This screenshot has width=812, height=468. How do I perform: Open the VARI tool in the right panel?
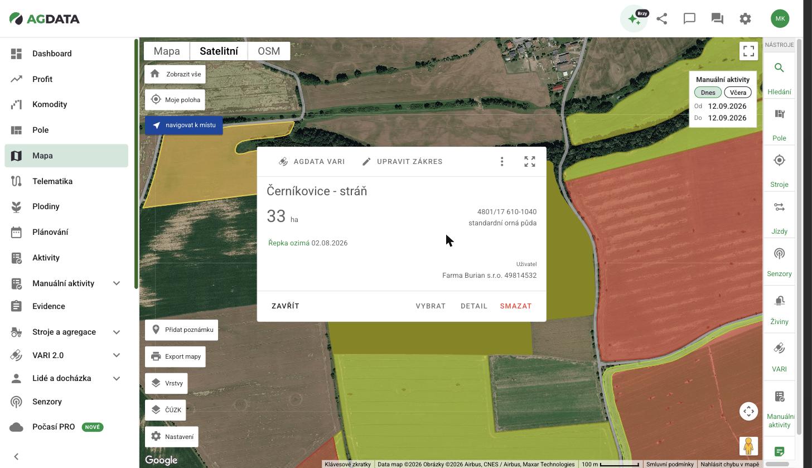[779, 356]
